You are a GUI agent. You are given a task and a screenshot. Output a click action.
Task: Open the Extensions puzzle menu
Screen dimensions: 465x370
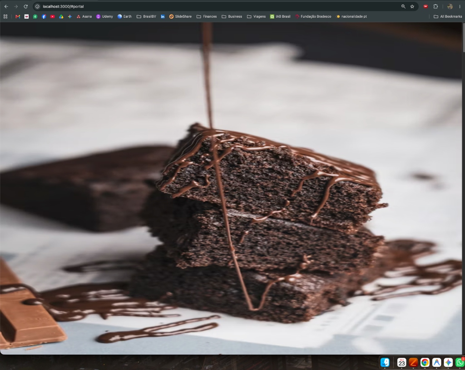click(x=435, y=6)
